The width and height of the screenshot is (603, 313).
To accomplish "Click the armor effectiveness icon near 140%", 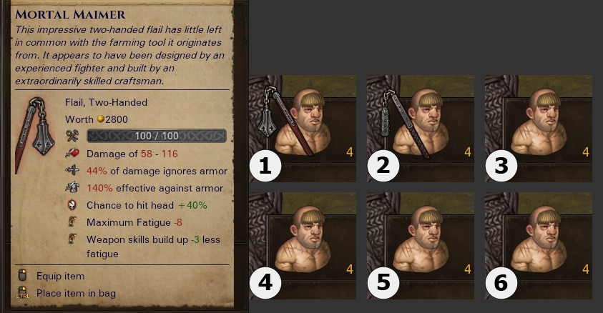I will (72, 187).
